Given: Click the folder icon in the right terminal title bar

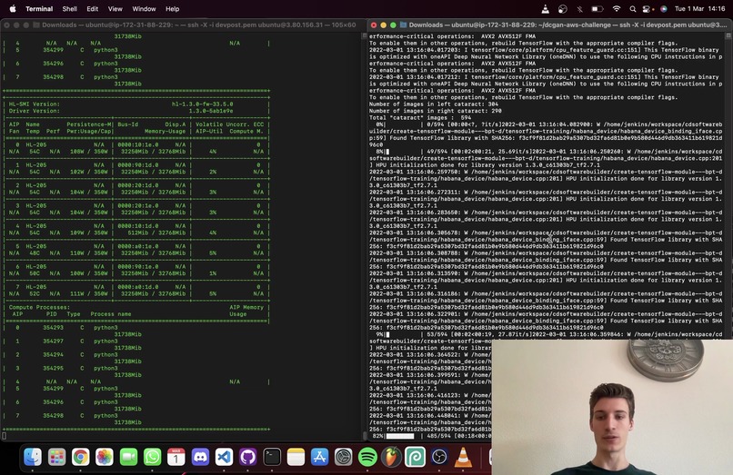Looking at the screenshot, I should (403, 25).
